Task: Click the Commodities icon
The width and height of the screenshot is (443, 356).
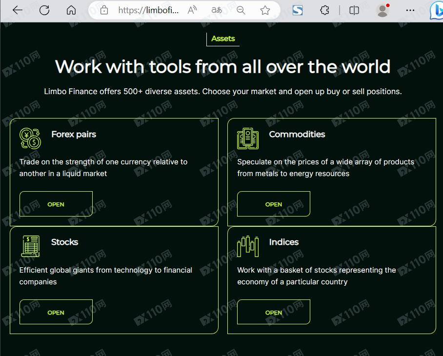Action: tap(248, 138)
